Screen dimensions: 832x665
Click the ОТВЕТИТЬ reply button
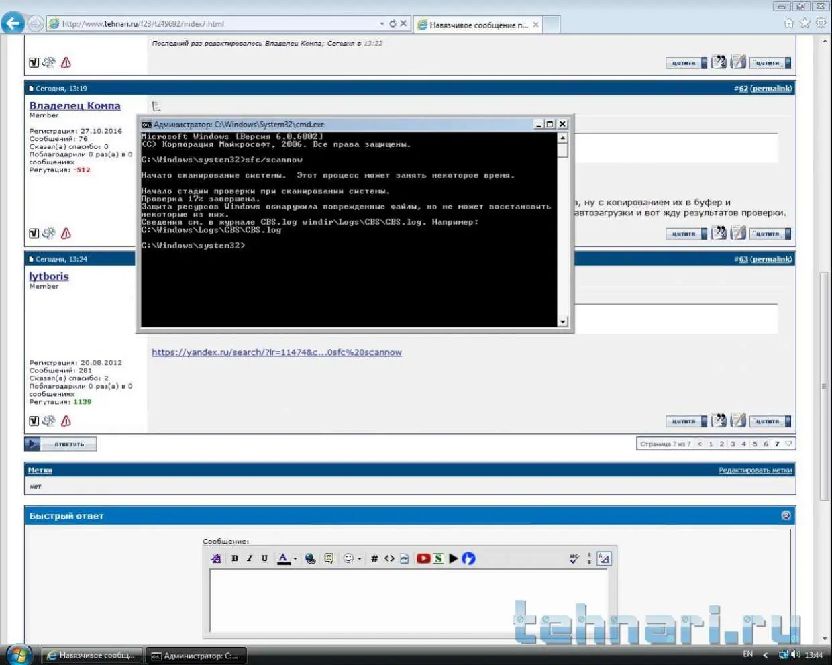(x=60, y=444)
